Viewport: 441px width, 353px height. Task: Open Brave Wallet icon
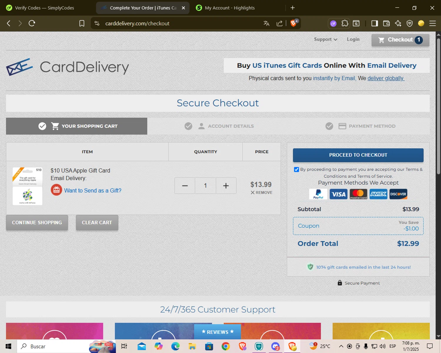coord(386,23)
